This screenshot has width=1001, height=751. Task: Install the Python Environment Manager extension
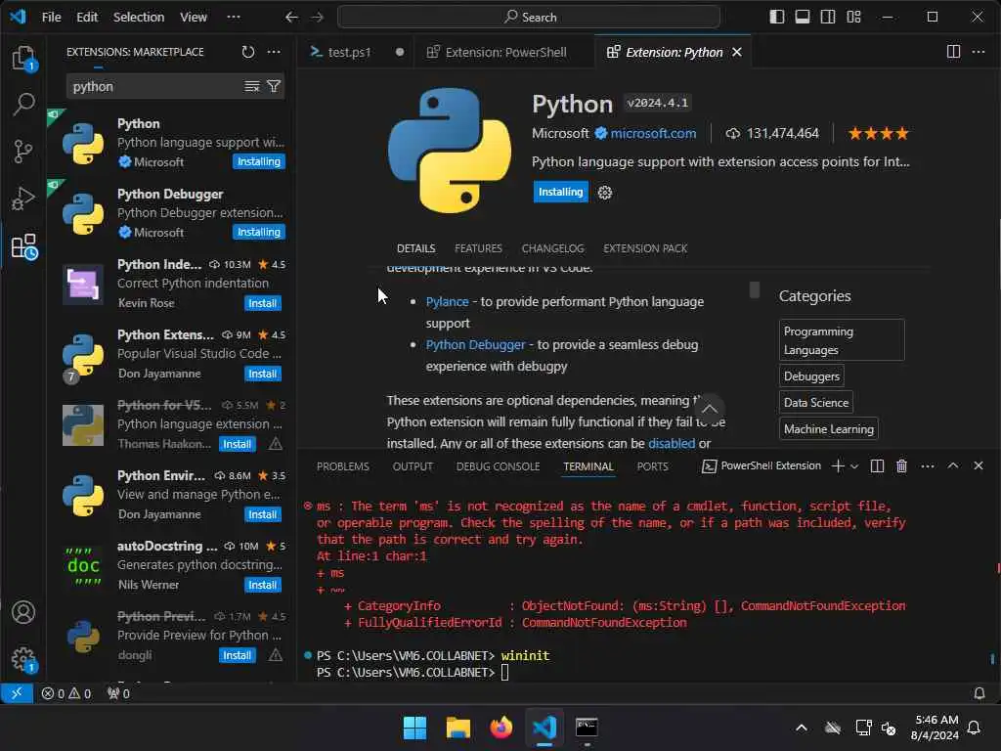coord(262,514)
